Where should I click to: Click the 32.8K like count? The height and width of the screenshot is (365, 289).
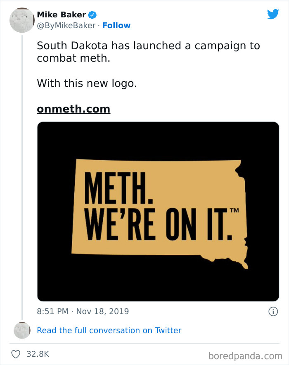(38, 354)
